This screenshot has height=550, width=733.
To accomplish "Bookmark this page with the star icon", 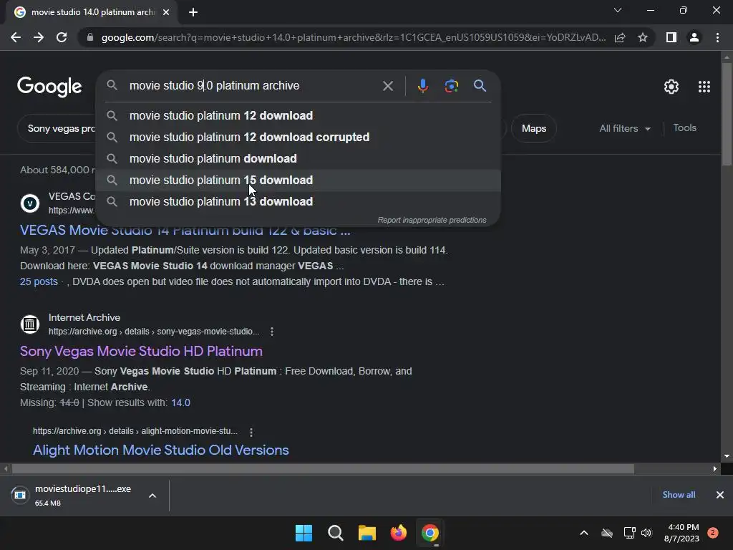I will click(643, 37).
